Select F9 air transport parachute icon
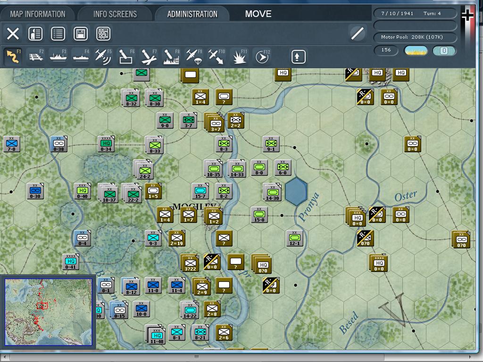This screenshot has height=362, width=483. tap(194, 57)
